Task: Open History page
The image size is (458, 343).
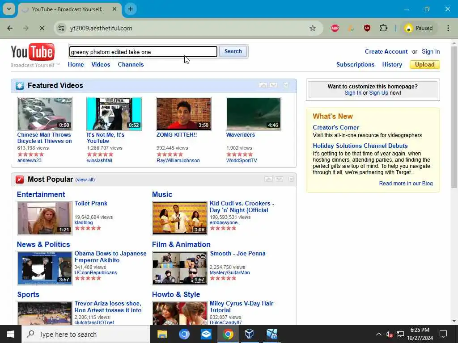Action: point(392,64)
